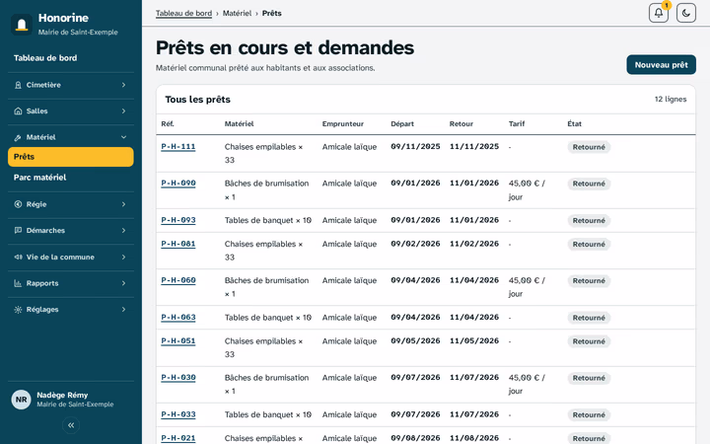Image resolution: width=710 pixels, height=444 pixels.
Task: Click the Matériel tool icon
Action: click(x=18, y=137)
